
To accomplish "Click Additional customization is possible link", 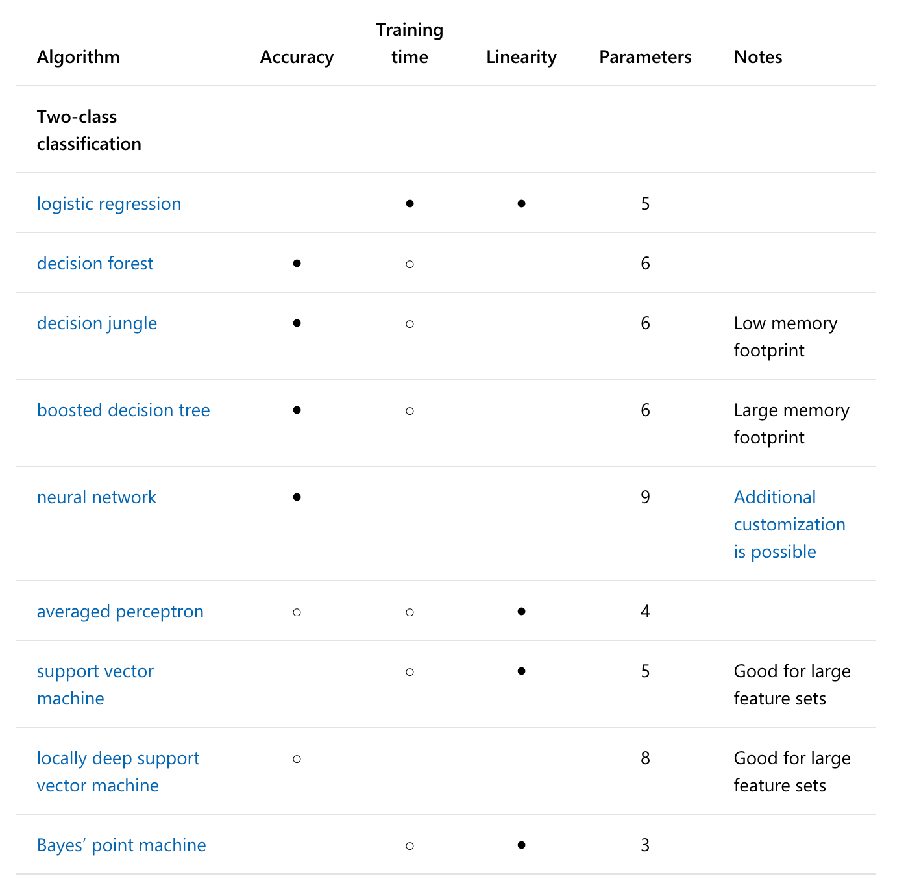I will point(789,525).
